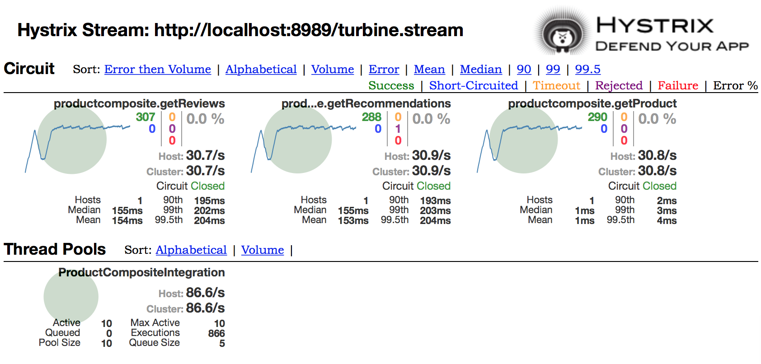
Task: Sort thread pools alphabetically
Action: click(191, 250)
